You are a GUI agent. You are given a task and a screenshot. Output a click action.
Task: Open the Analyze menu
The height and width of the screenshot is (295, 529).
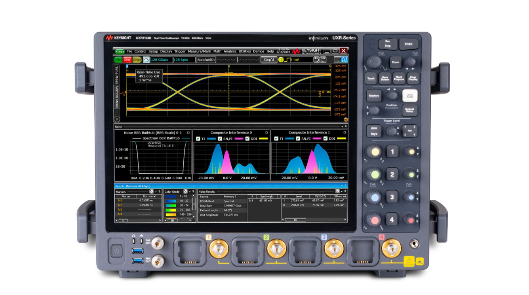coord(230,51)
